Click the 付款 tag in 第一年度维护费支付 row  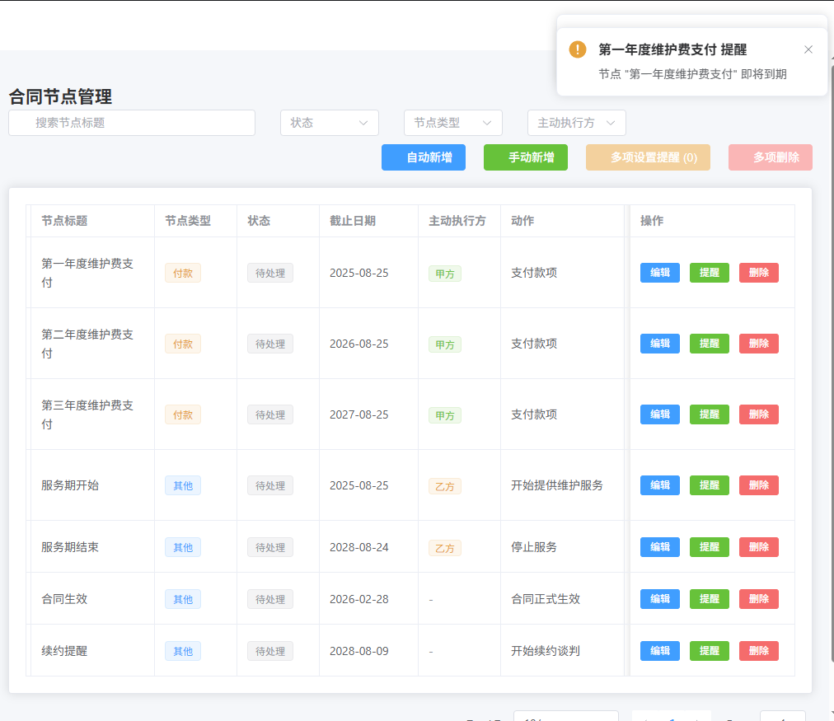pyautogui.click(x=183, y=274)
